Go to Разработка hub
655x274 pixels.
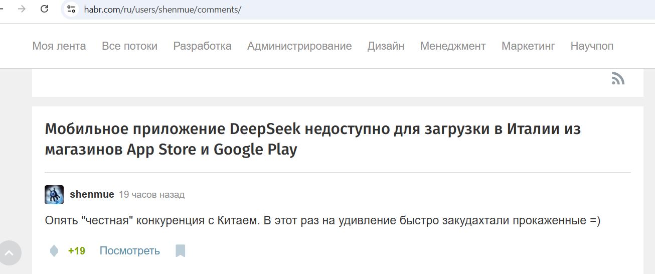point(202,46)
